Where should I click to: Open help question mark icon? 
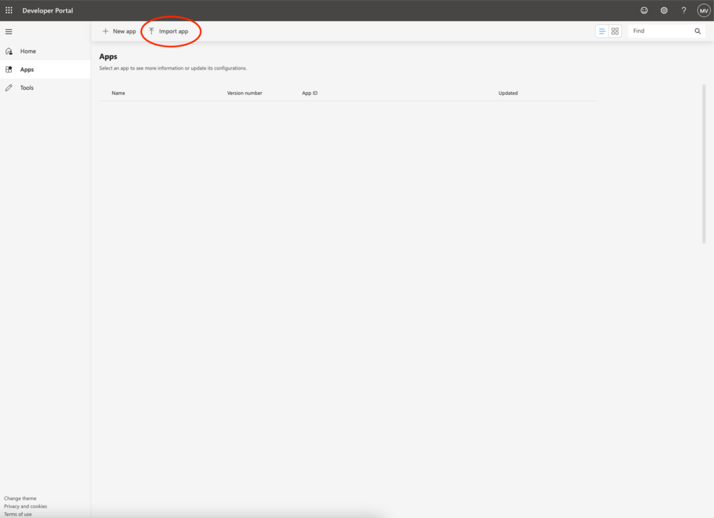(683, 10)
